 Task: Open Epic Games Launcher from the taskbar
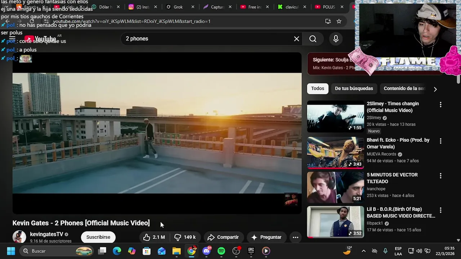251,251
